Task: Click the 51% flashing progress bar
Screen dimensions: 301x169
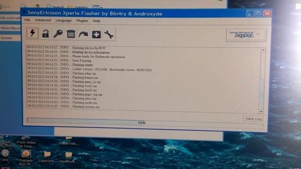Action: coord(145,123)
